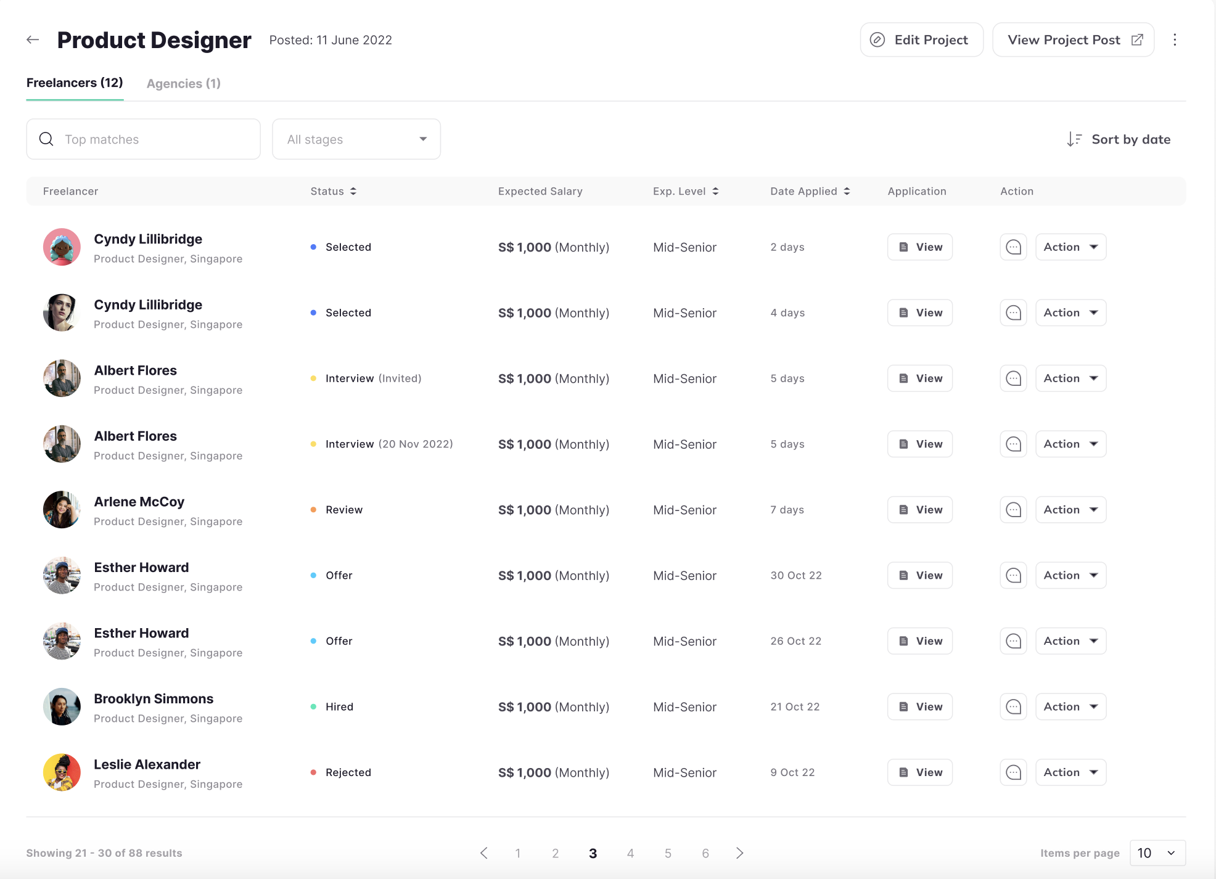Screen dimensions: 1216x879
Task: Open View Project Post link
Action: coord(1073,40)
